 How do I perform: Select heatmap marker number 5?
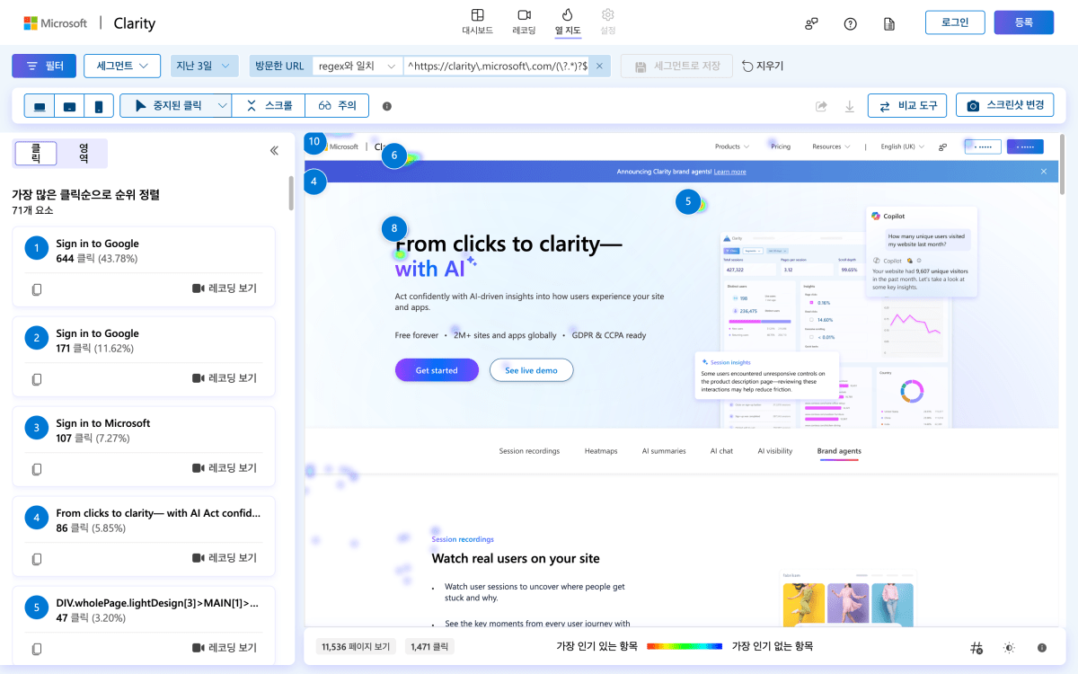click(688, 202)
